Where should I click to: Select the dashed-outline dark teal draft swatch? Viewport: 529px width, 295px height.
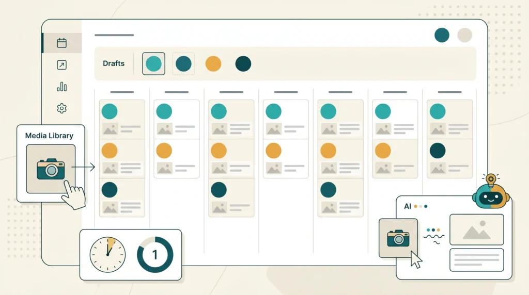(183, 63)
